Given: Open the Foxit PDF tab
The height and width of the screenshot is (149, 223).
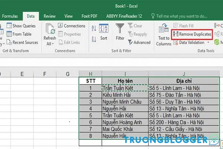Looking at the screenshot, I should pos(90,16).
